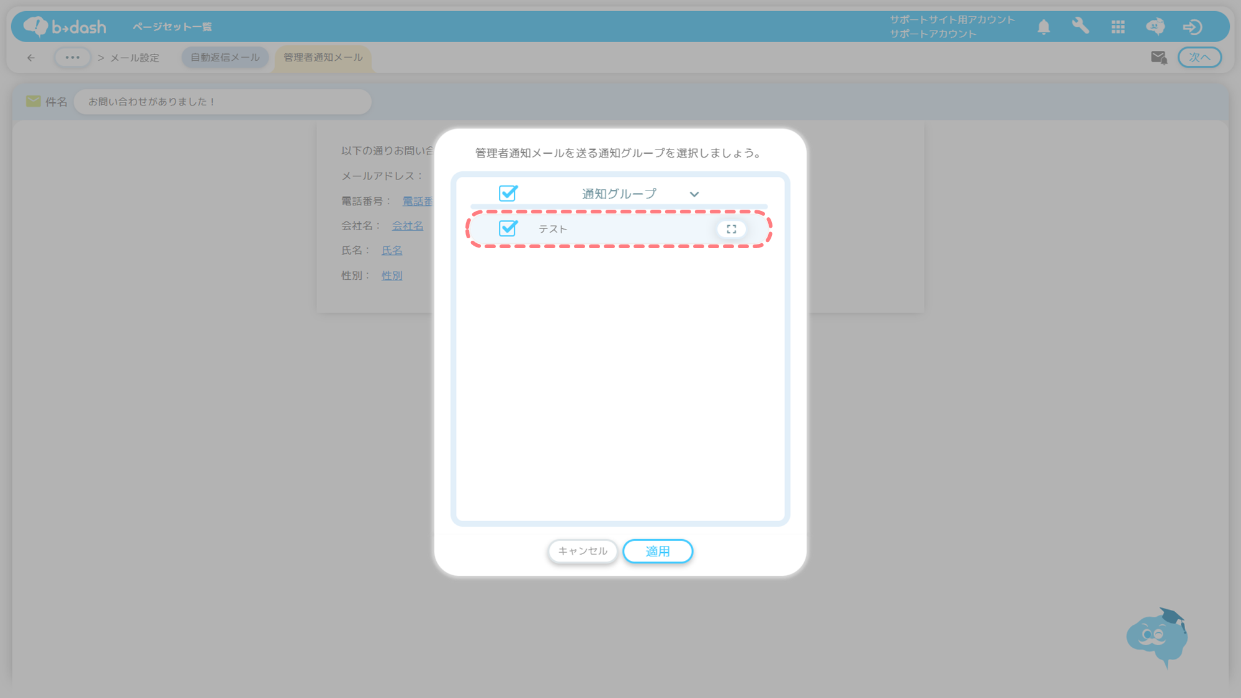Click the 件名 subject input field
The height and width of the screenshot is (698, 1241).
(222, 102)
